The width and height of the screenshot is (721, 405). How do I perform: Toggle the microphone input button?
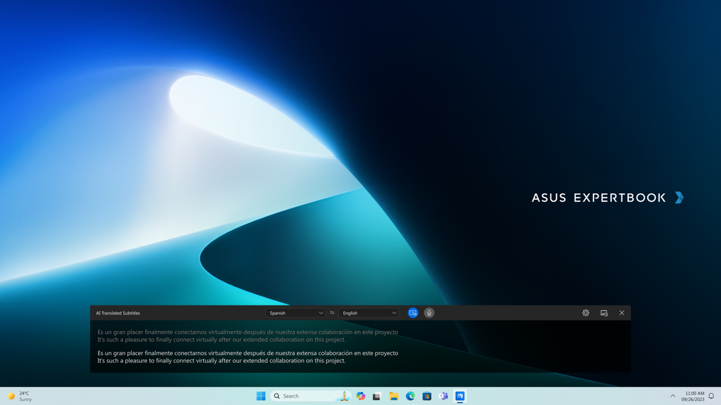(429, 313)
